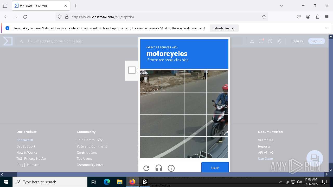
Task: Click the Sign in link
Action: [298, 41]
